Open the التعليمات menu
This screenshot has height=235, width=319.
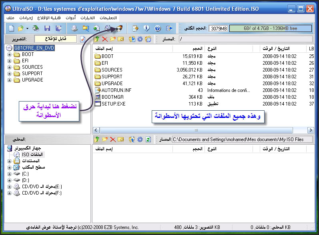click(108, 18)
